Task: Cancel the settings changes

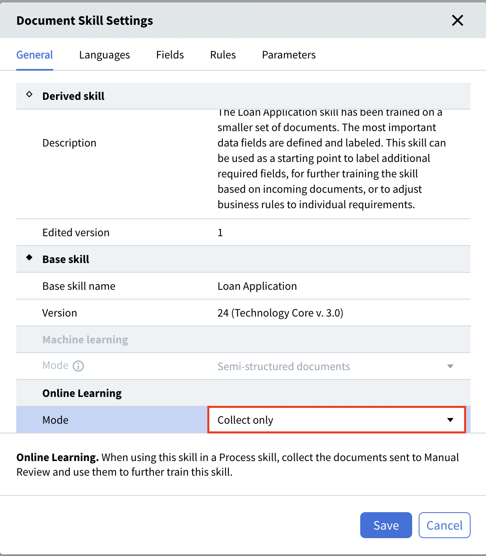Action: (x=445, y=525)
